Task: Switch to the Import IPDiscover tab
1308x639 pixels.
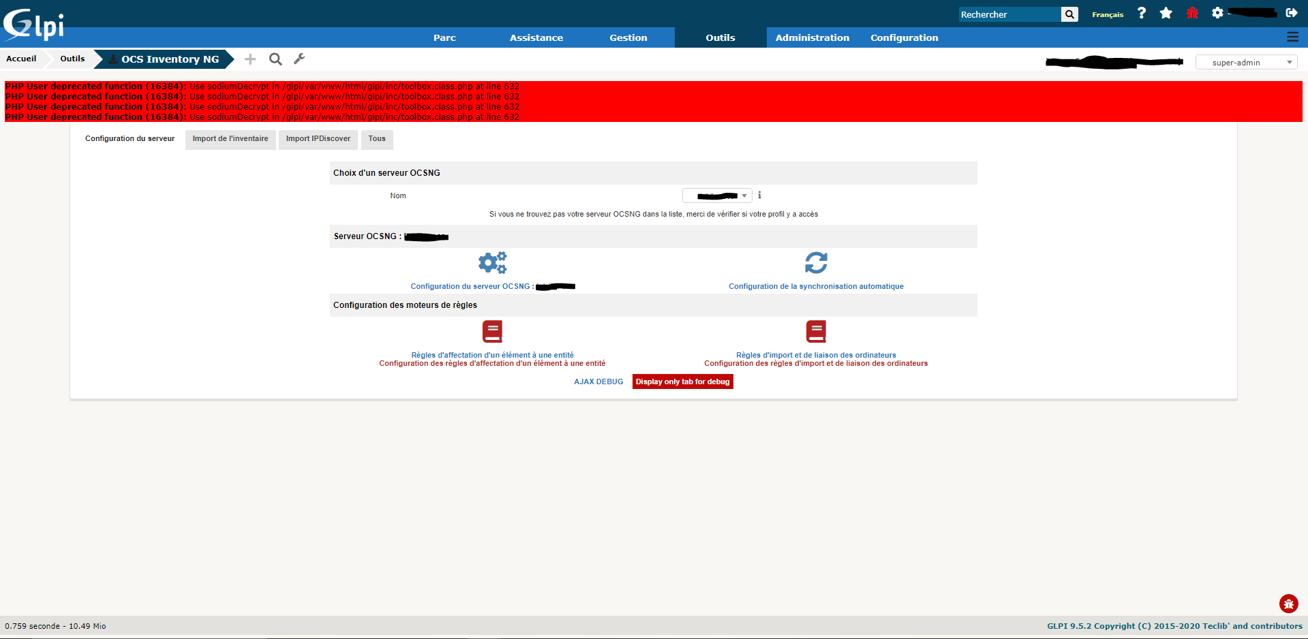Action: 318,139
